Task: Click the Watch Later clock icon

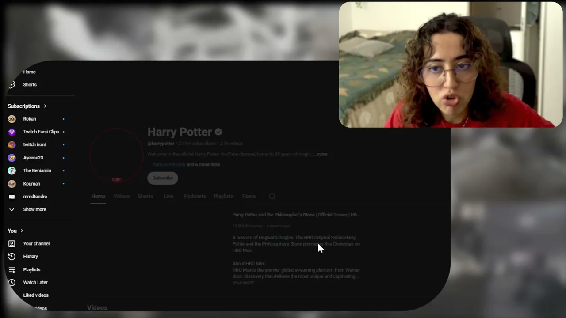Action: [x=12, y=282]
